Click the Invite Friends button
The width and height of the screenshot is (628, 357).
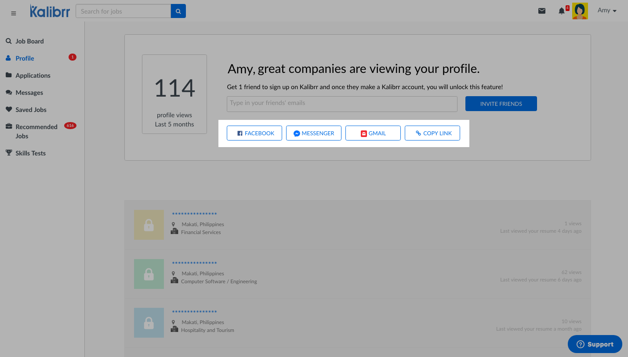501,104
